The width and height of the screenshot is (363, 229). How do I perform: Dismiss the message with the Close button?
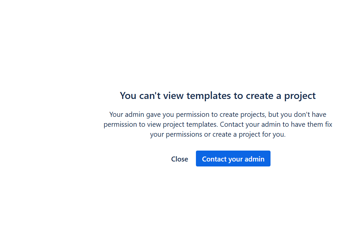click(x=180, y=159)
